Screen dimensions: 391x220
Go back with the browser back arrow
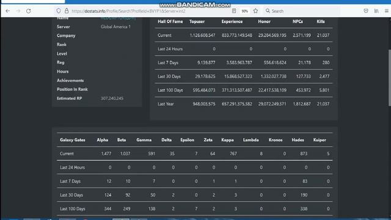[x=8, y=11]
